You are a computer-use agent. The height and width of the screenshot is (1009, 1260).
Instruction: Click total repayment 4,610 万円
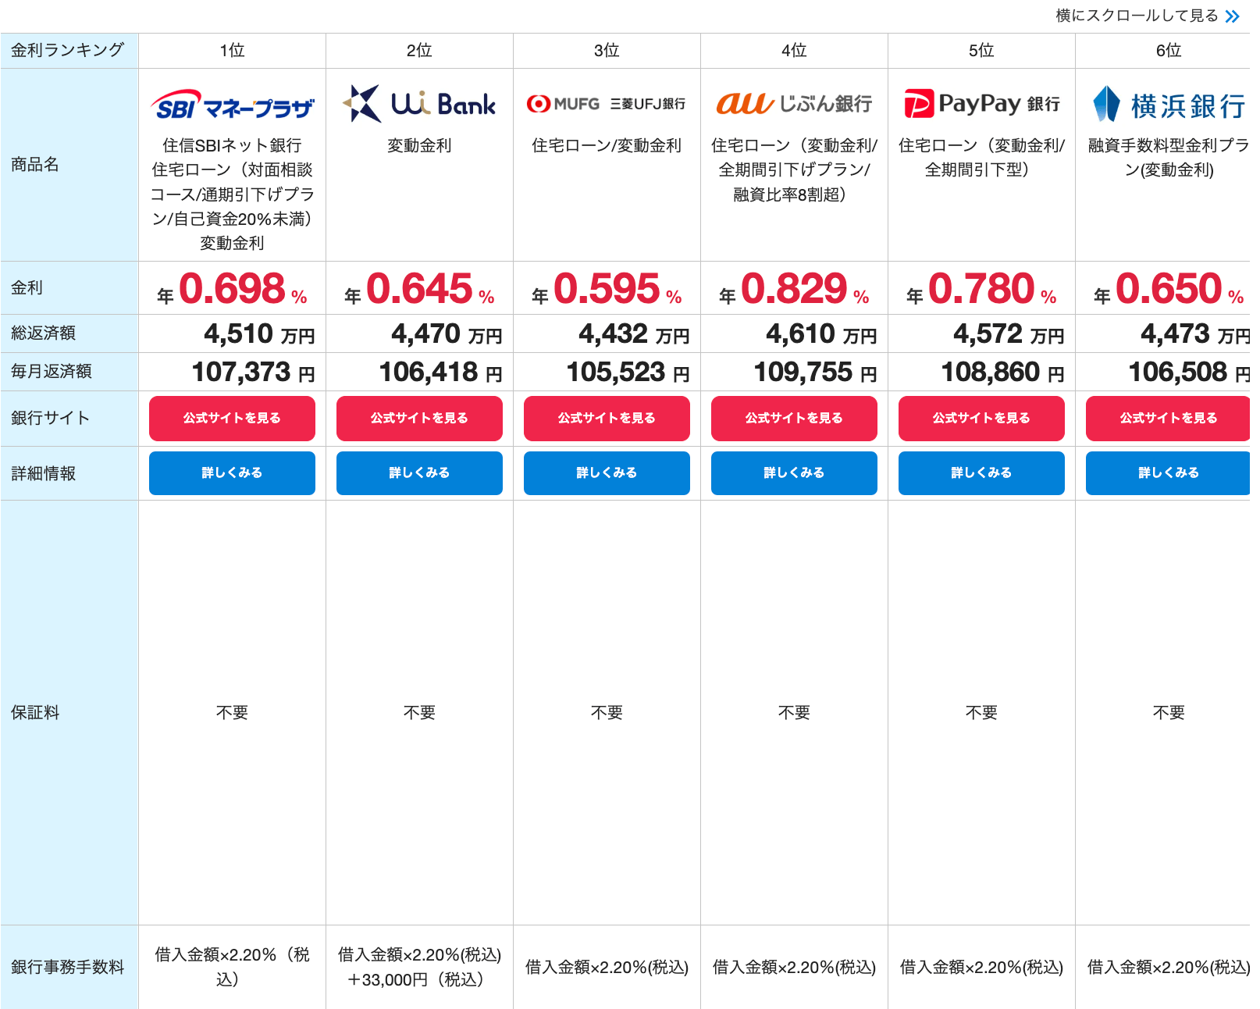821,334
